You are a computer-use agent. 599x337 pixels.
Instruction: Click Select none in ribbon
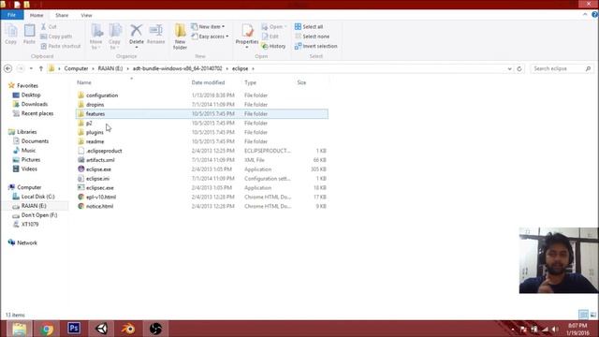click(x=312, y=37)
